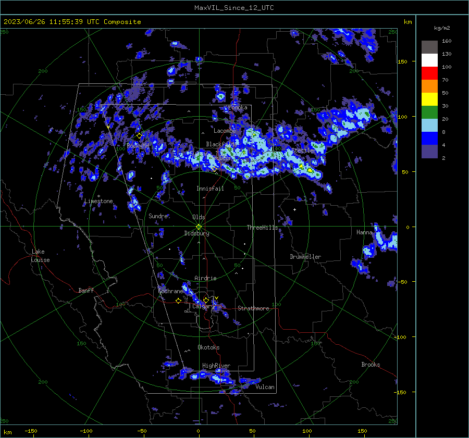This screenshot has width=469, height=438.
Task: Select the green 20-30 legend swatch
Action: click(x=429, y=112)
